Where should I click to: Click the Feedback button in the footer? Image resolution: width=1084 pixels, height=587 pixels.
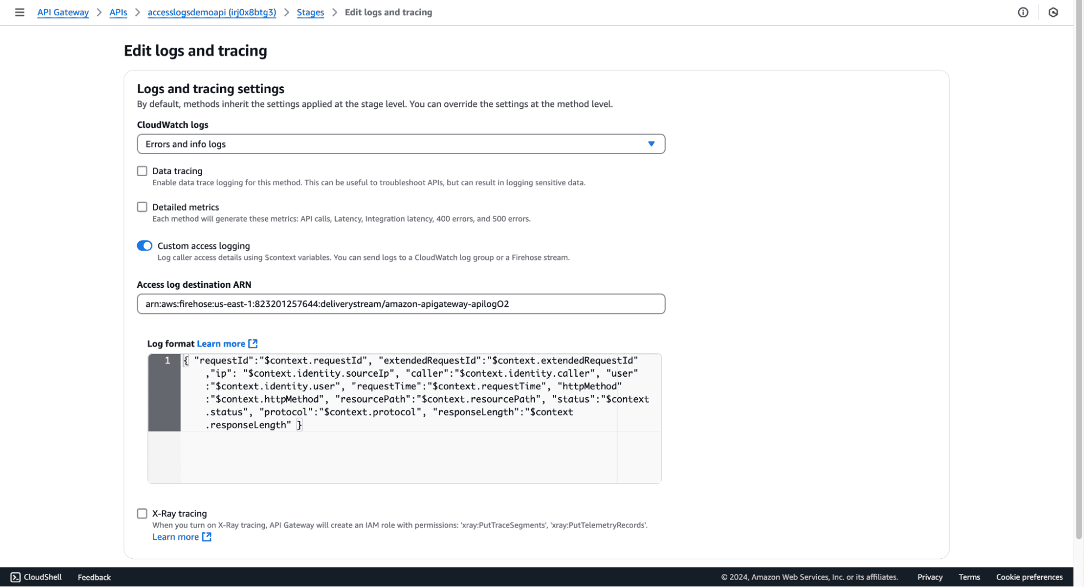point(94,577)
